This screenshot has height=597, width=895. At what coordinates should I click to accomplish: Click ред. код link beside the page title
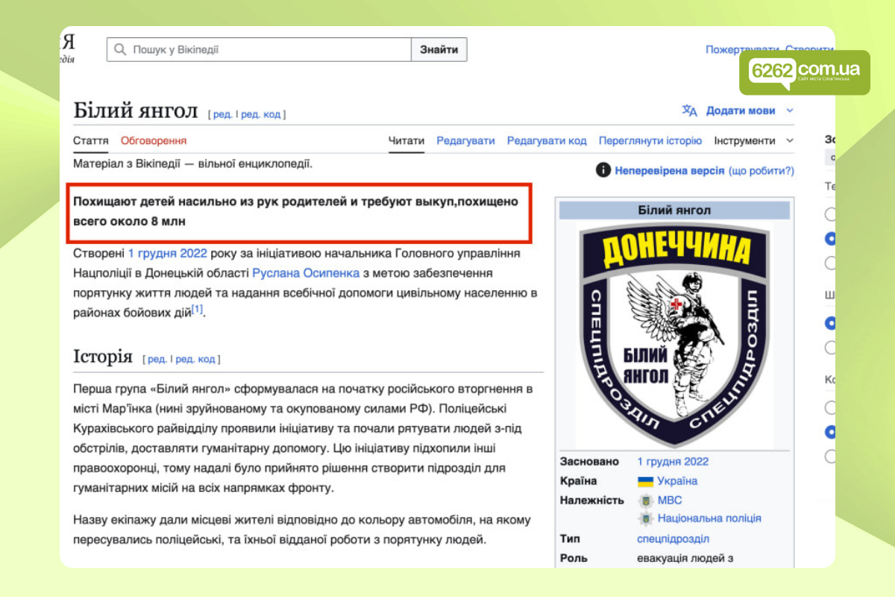[x=261, y=114]
